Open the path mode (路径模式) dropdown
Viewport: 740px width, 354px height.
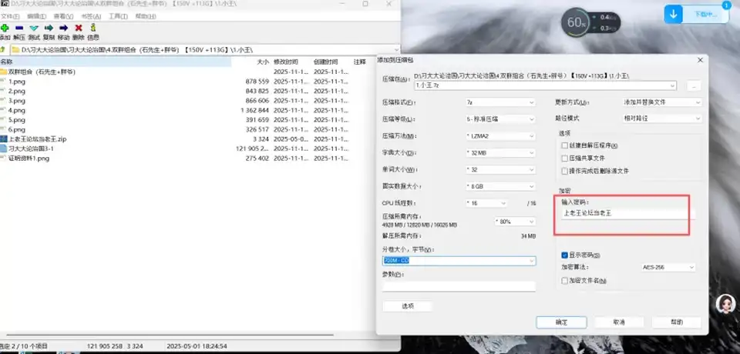click(661, 119)
